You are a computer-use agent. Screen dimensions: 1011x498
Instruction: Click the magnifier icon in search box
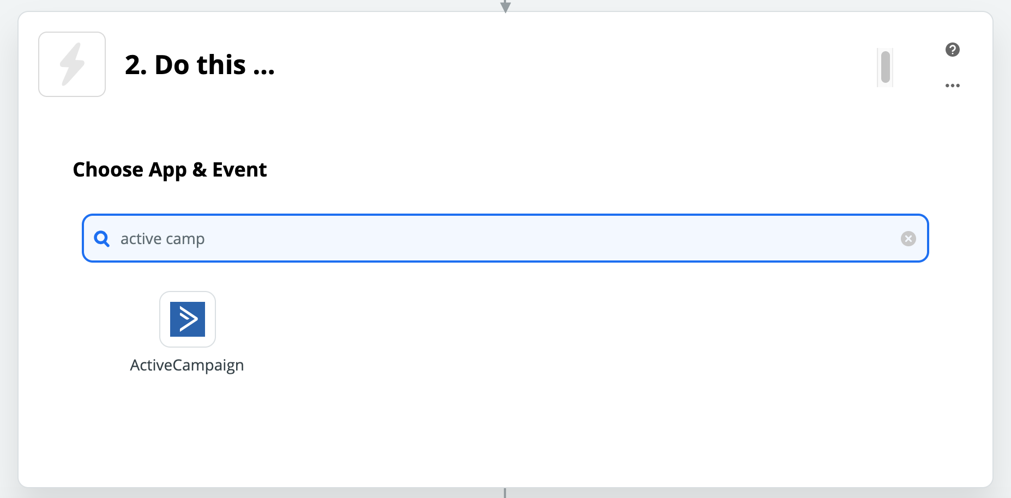tap(102, 239)
